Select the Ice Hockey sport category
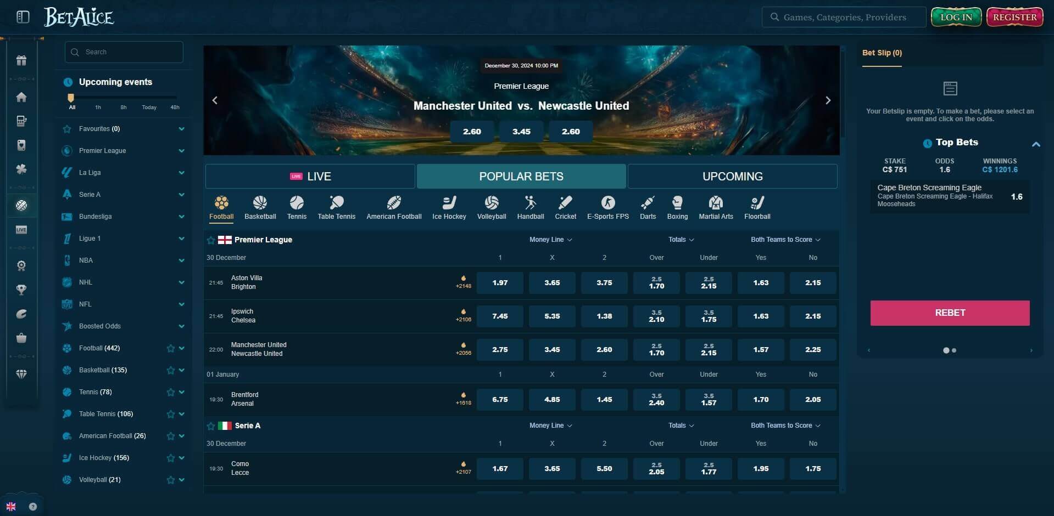Image resolution: width=1054 pixels, height=516 pixels. click(x=449, y=207)
